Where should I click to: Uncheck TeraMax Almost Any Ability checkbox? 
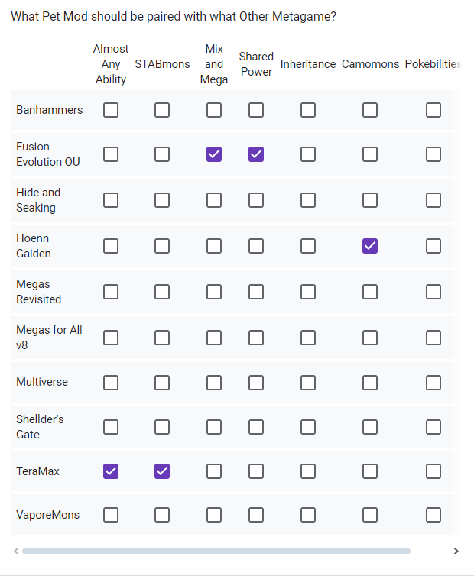pyautogui.click(x=111, y=471)
